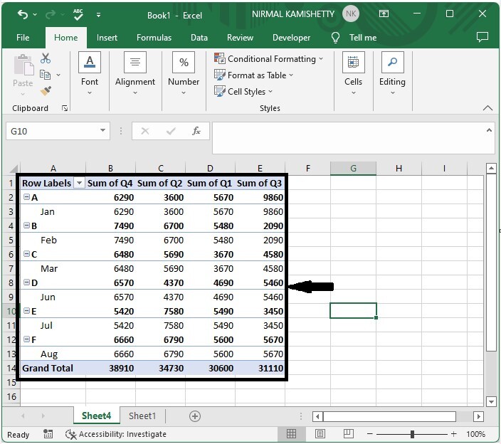Open the Alignment group button
The width and height of the screenshot is (501, 444).
135,73
